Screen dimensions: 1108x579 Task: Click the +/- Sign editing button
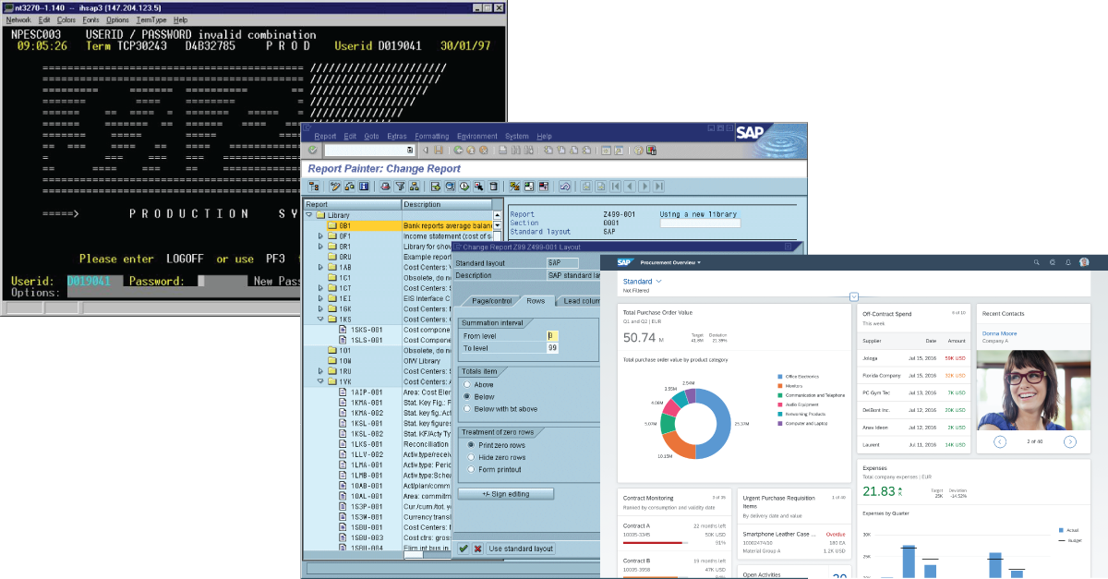pyautogui.click(x=506, y=494)
